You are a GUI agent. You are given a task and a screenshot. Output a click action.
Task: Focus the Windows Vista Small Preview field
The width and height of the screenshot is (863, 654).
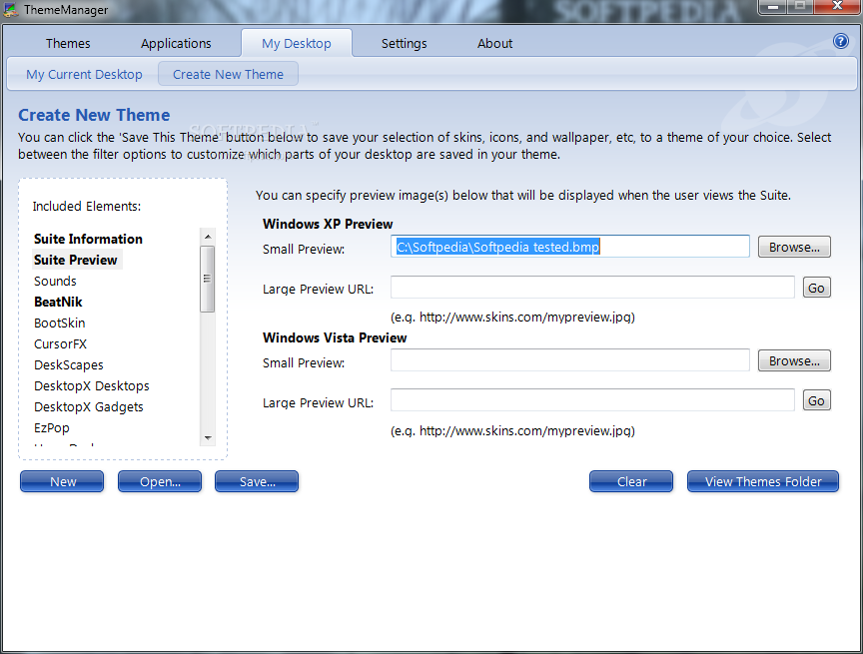pos(570,360)
